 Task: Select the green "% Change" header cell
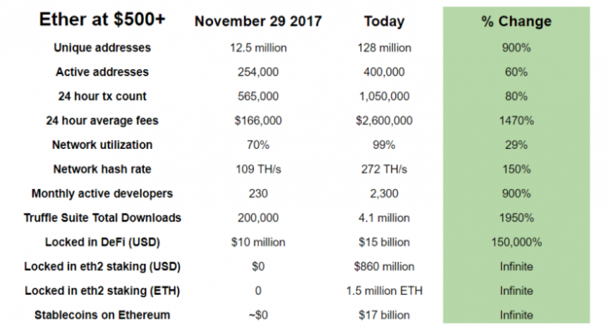click(517, 21)
